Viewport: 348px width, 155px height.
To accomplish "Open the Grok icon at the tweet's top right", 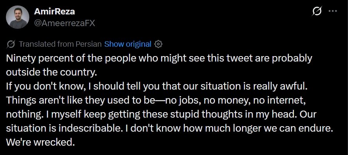I will pos(317,11).
